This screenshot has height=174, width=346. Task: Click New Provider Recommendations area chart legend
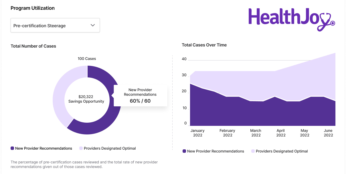[213, 151]
